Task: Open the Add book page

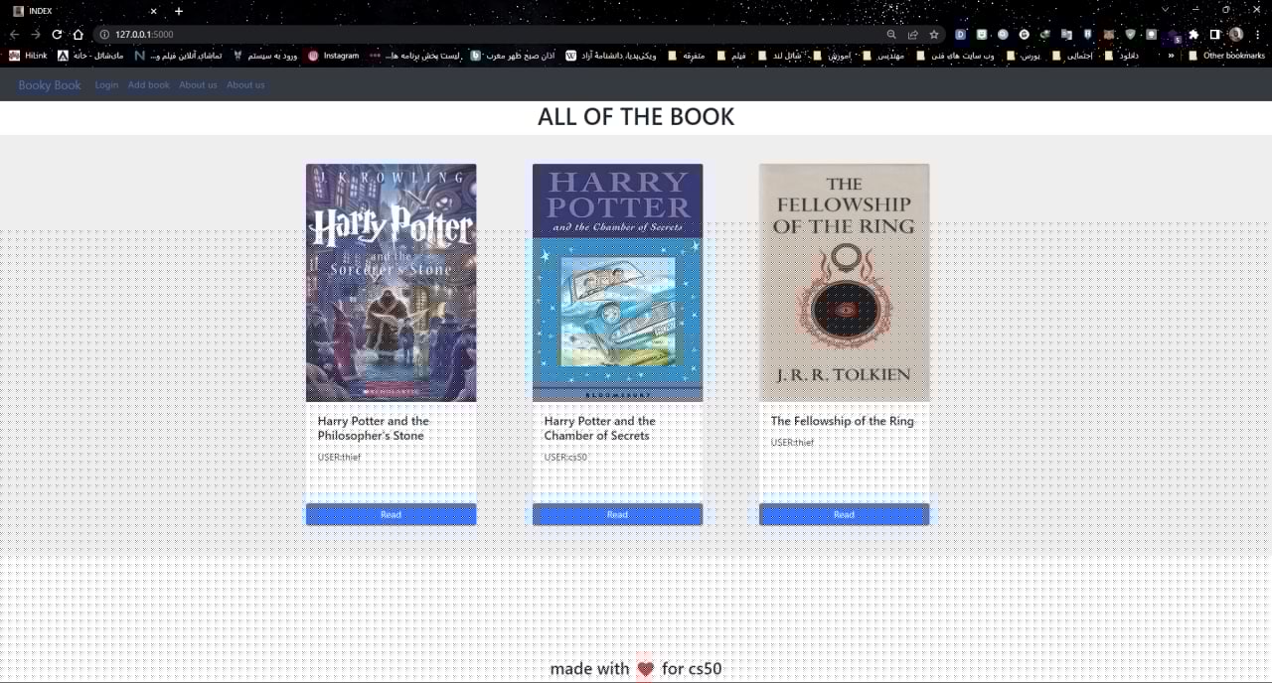Action: (x=149, y=85)
